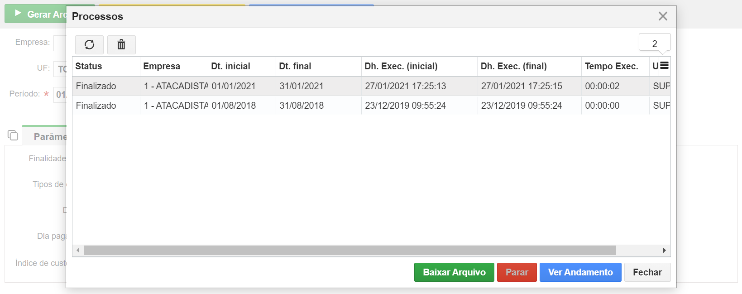Sort by Status column header
Screen dimensions: 742x294
(105, 66)
